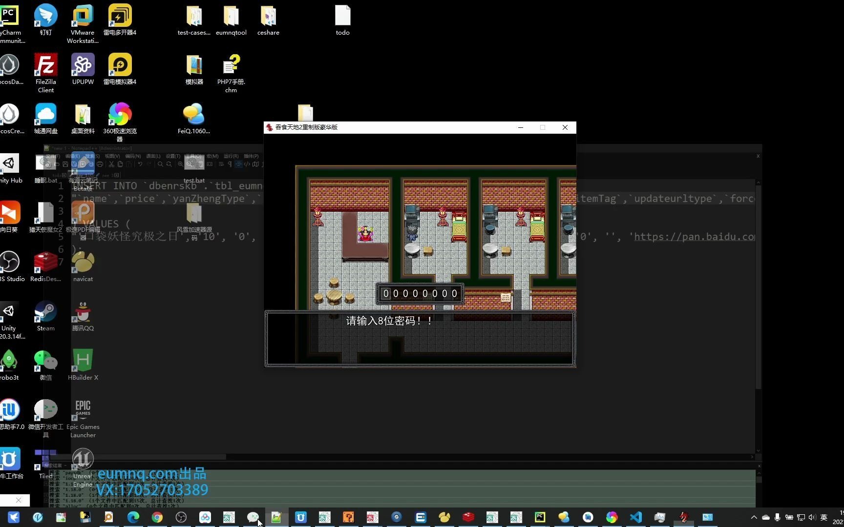The width and height of the screenshot is (844, 527).
Task: Open the 微信 desktop shortcut
Action: pyautogui.click(x=46, y=365)
